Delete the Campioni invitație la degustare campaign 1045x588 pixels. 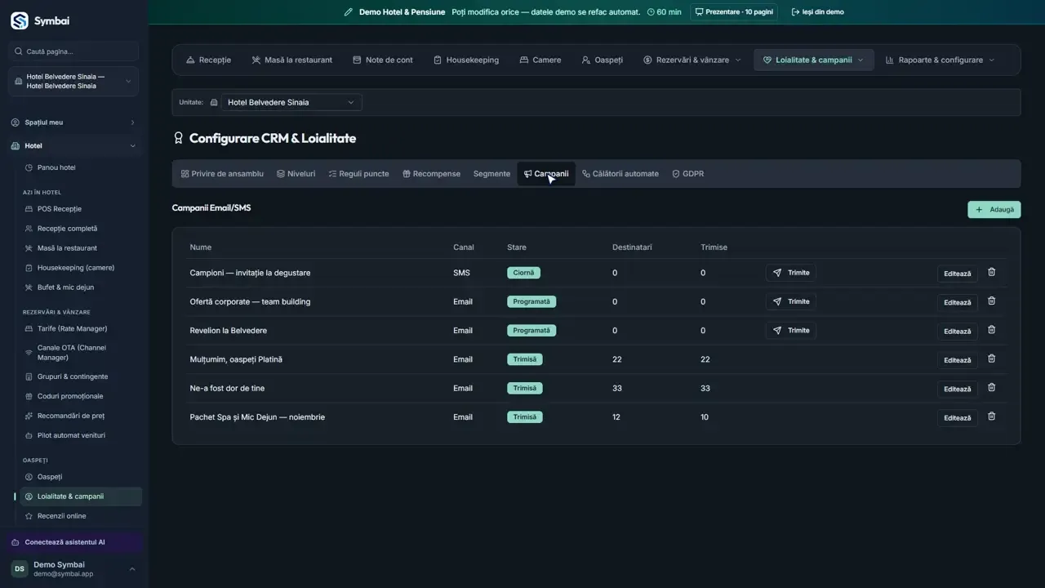click(991, 273)
